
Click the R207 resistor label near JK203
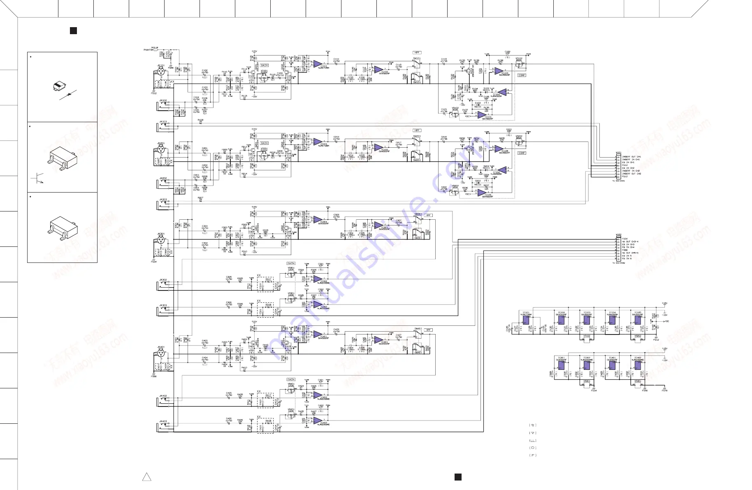pos(200,197)
